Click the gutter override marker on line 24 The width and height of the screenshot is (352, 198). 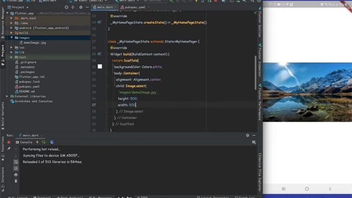click(99, 22)
